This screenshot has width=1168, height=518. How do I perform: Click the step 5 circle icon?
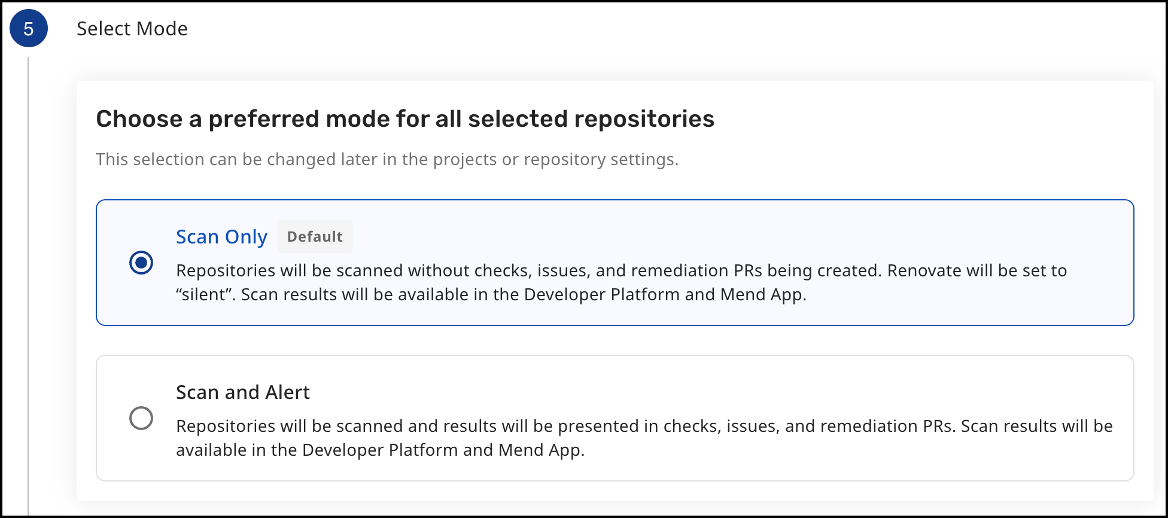(29, 29)
